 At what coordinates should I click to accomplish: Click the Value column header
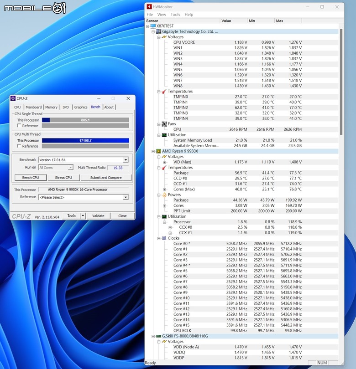coord(234,20)
